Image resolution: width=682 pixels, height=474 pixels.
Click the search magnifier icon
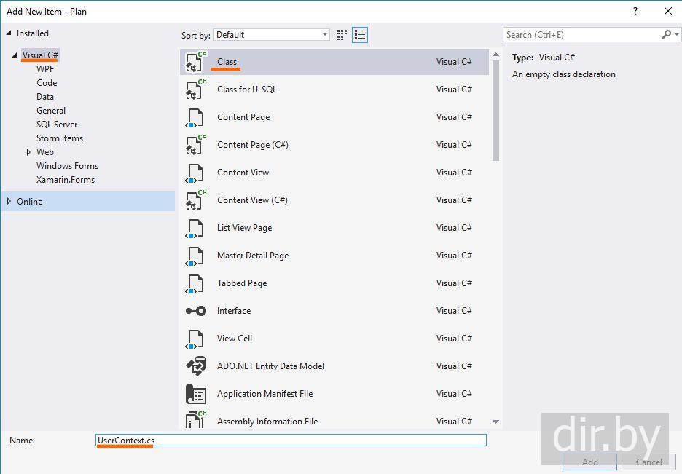point(666,35)
